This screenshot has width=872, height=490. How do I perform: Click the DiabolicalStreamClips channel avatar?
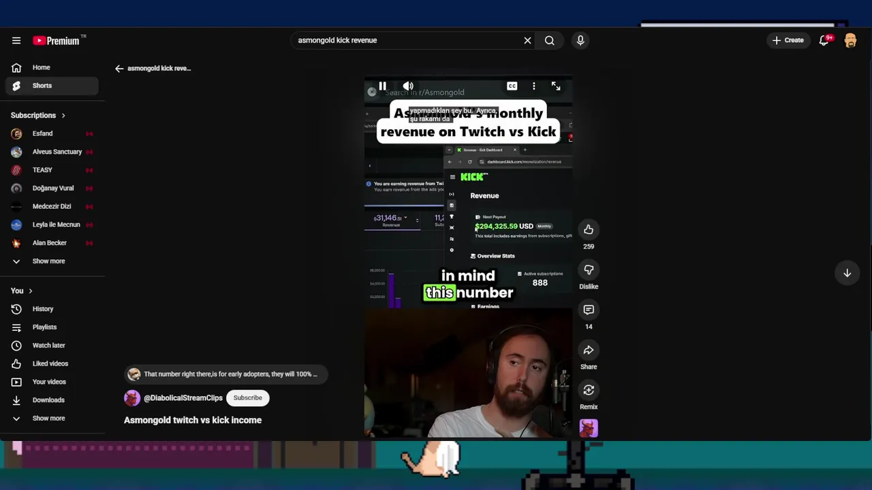132,398
